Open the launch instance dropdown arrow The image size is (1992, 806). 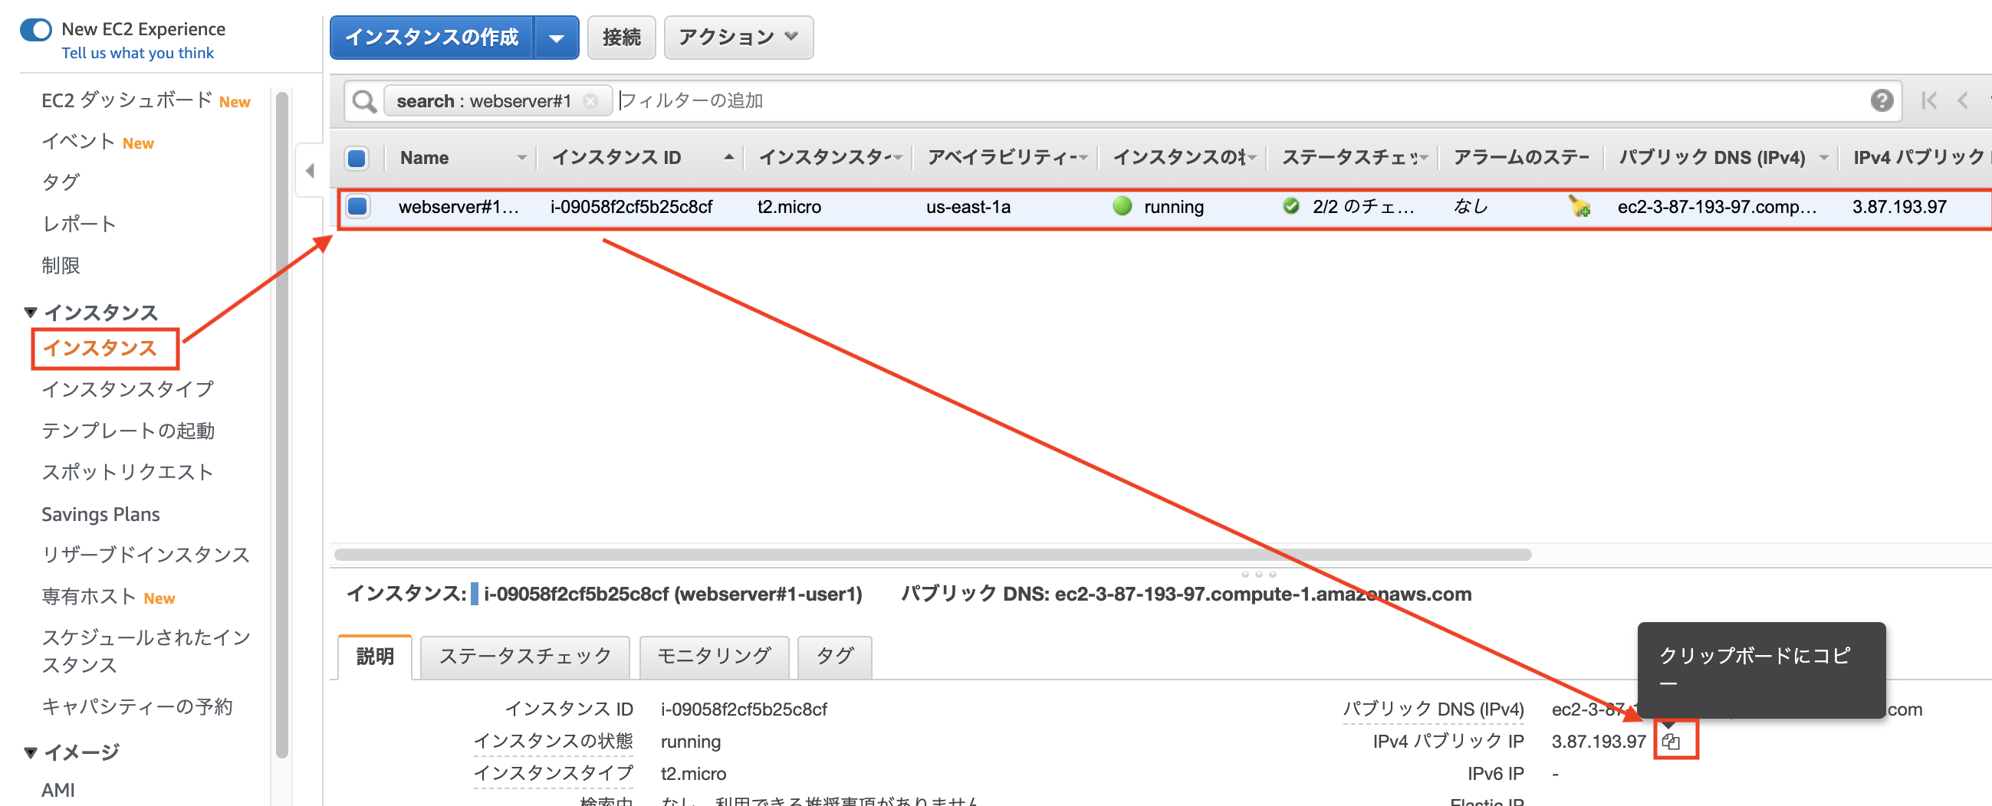tap(557, 37)
